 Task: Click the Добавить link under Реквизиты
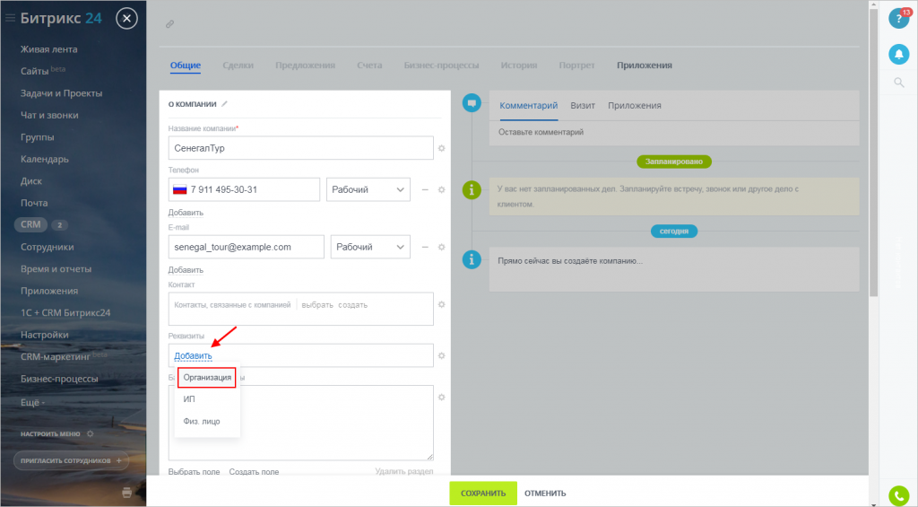point(193,356)
